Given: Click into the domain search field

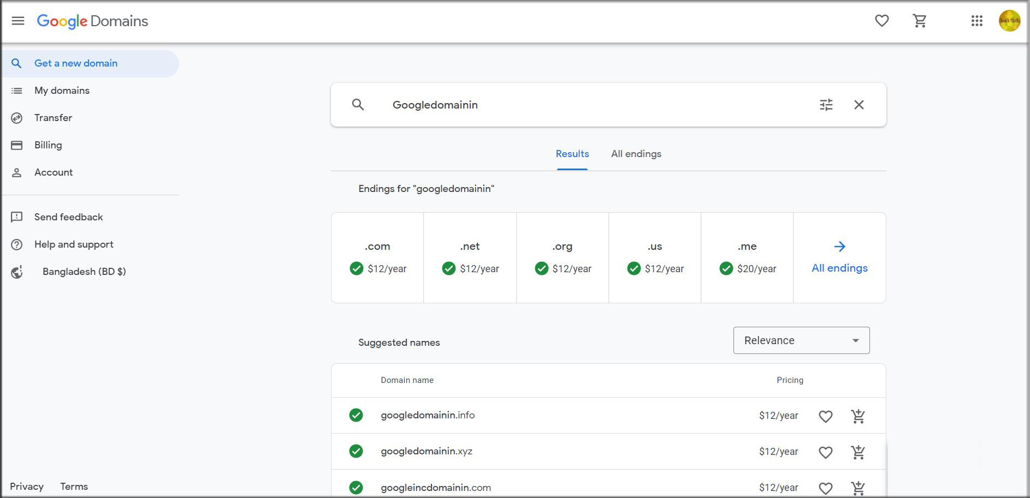Looking at the screenshot, I should (x=590, y=105).
